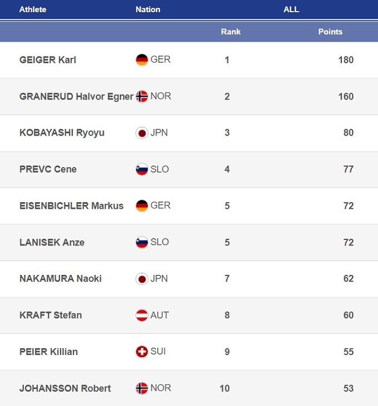Click the Athlete column header
Screen dimensions: 378x406
[33, 9]
